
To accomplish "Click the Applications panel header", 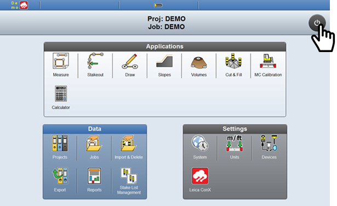I will 165,47.
